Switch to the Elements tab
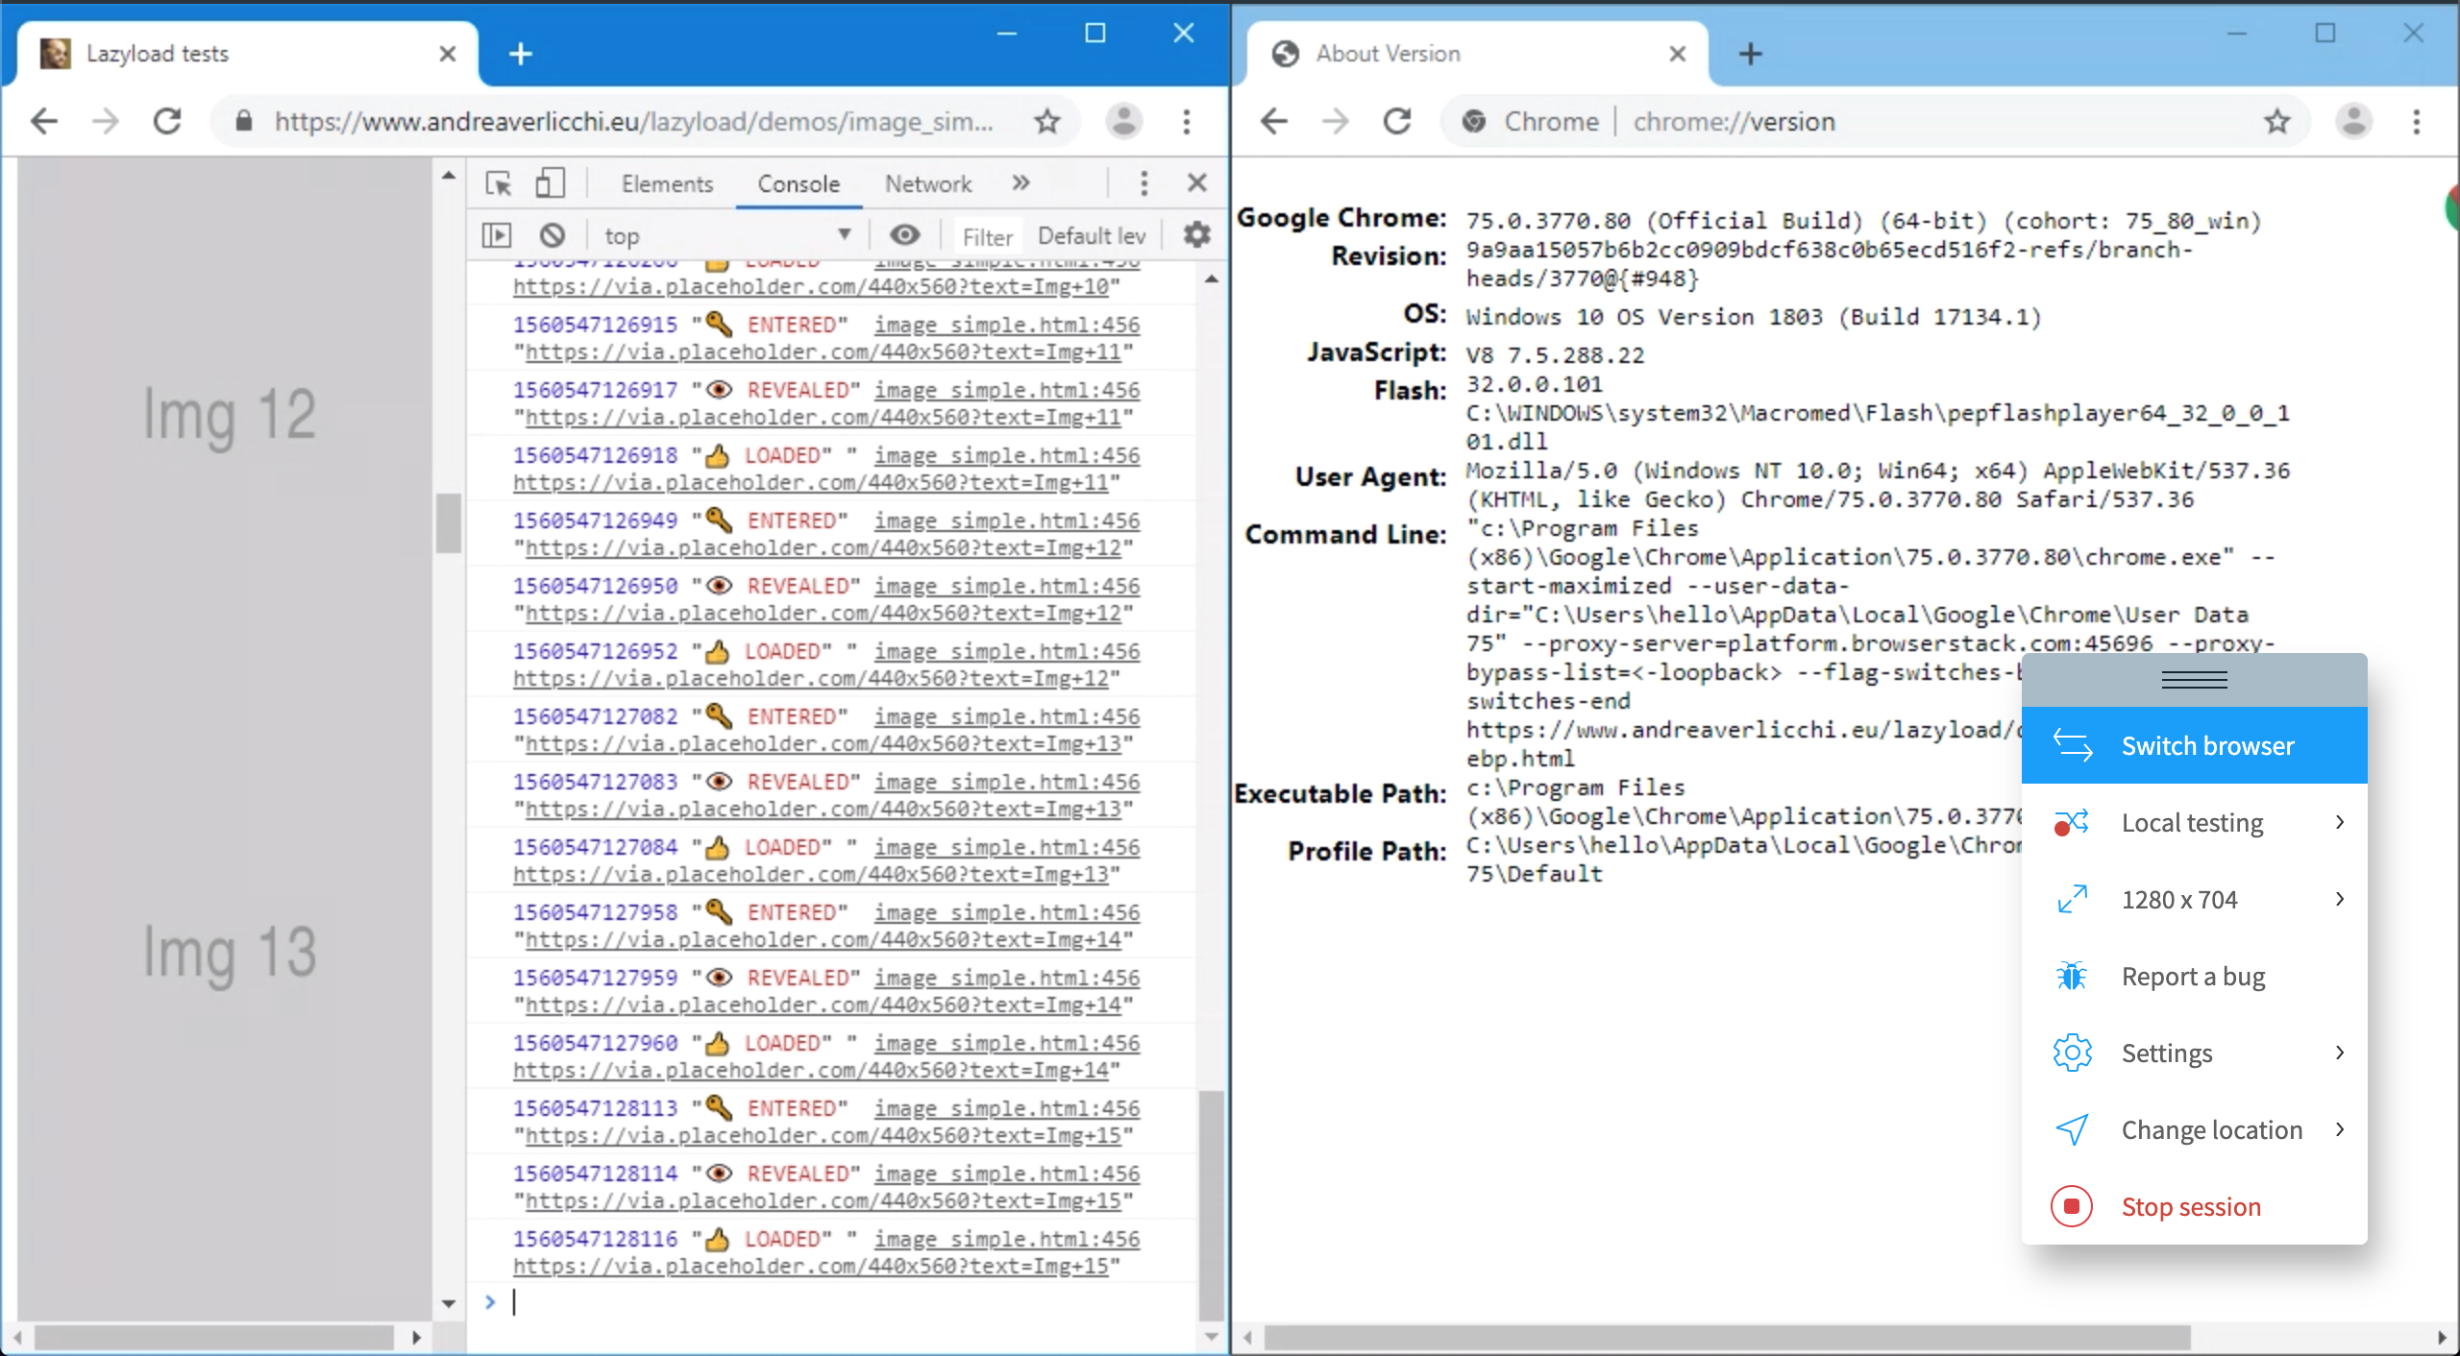 coord(666,182)
